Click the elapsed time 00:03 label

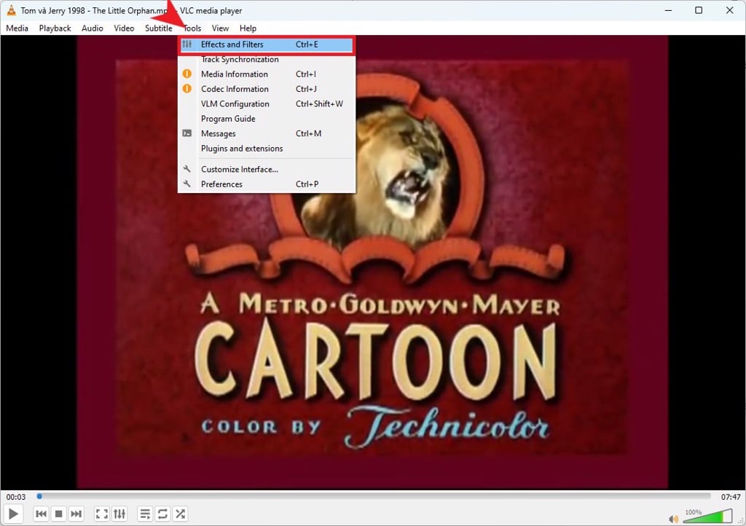[16, 497]
